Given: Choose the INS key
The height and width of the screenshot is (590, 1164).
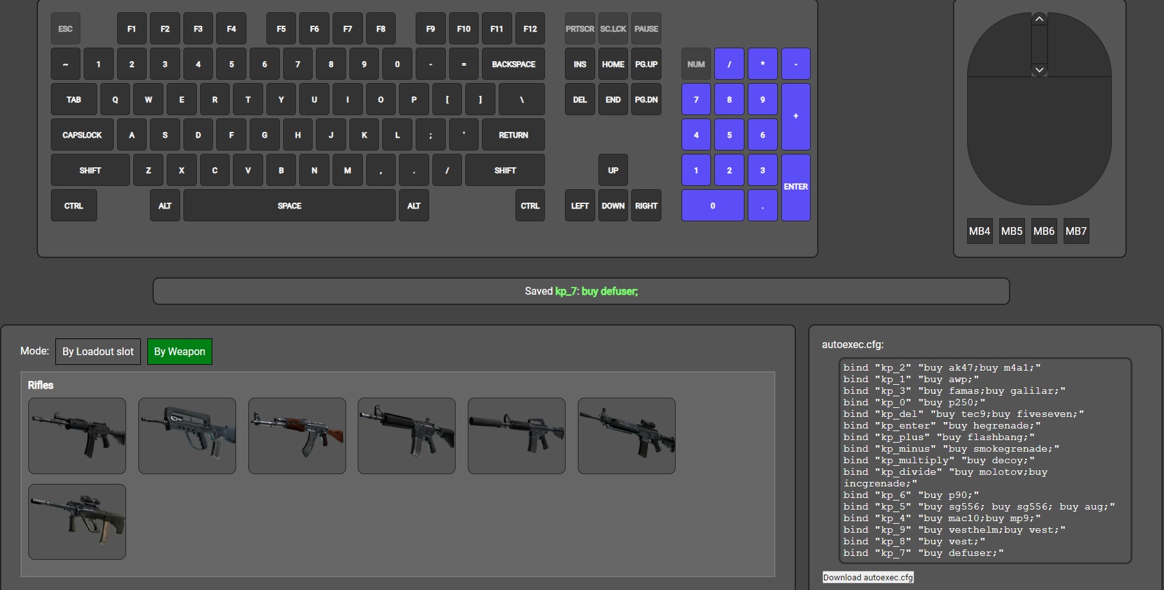Looking at the screenshot, I should pyautogui.click(x=580, y=64).
